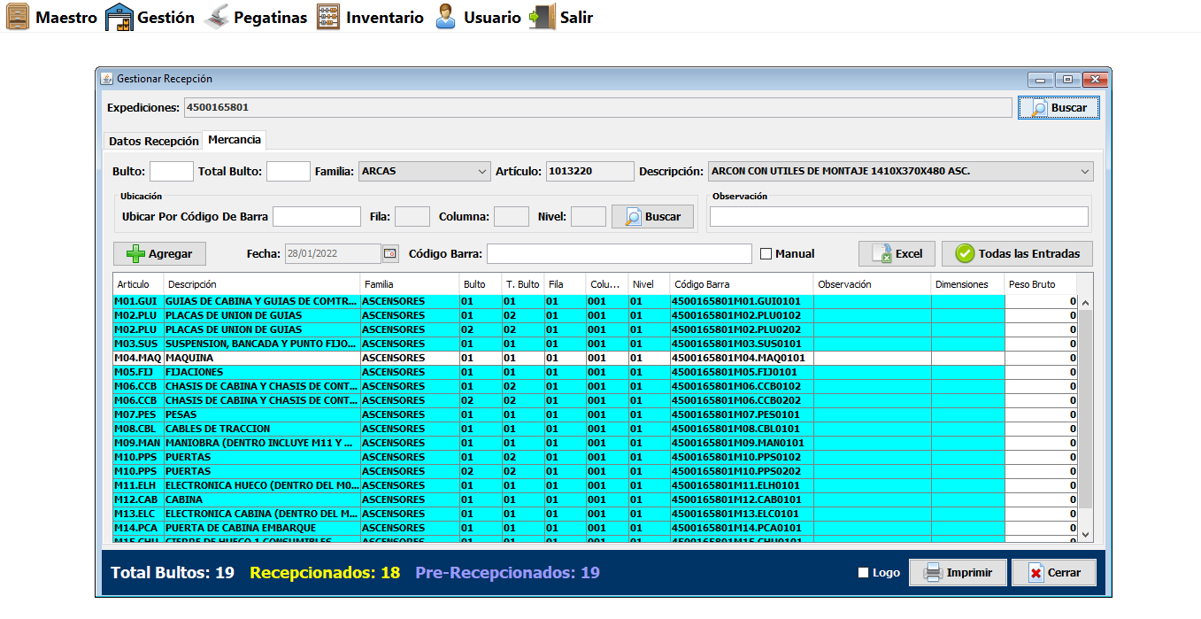
Task: Export table with the Excel button
Action: click(x=897, y=254)
